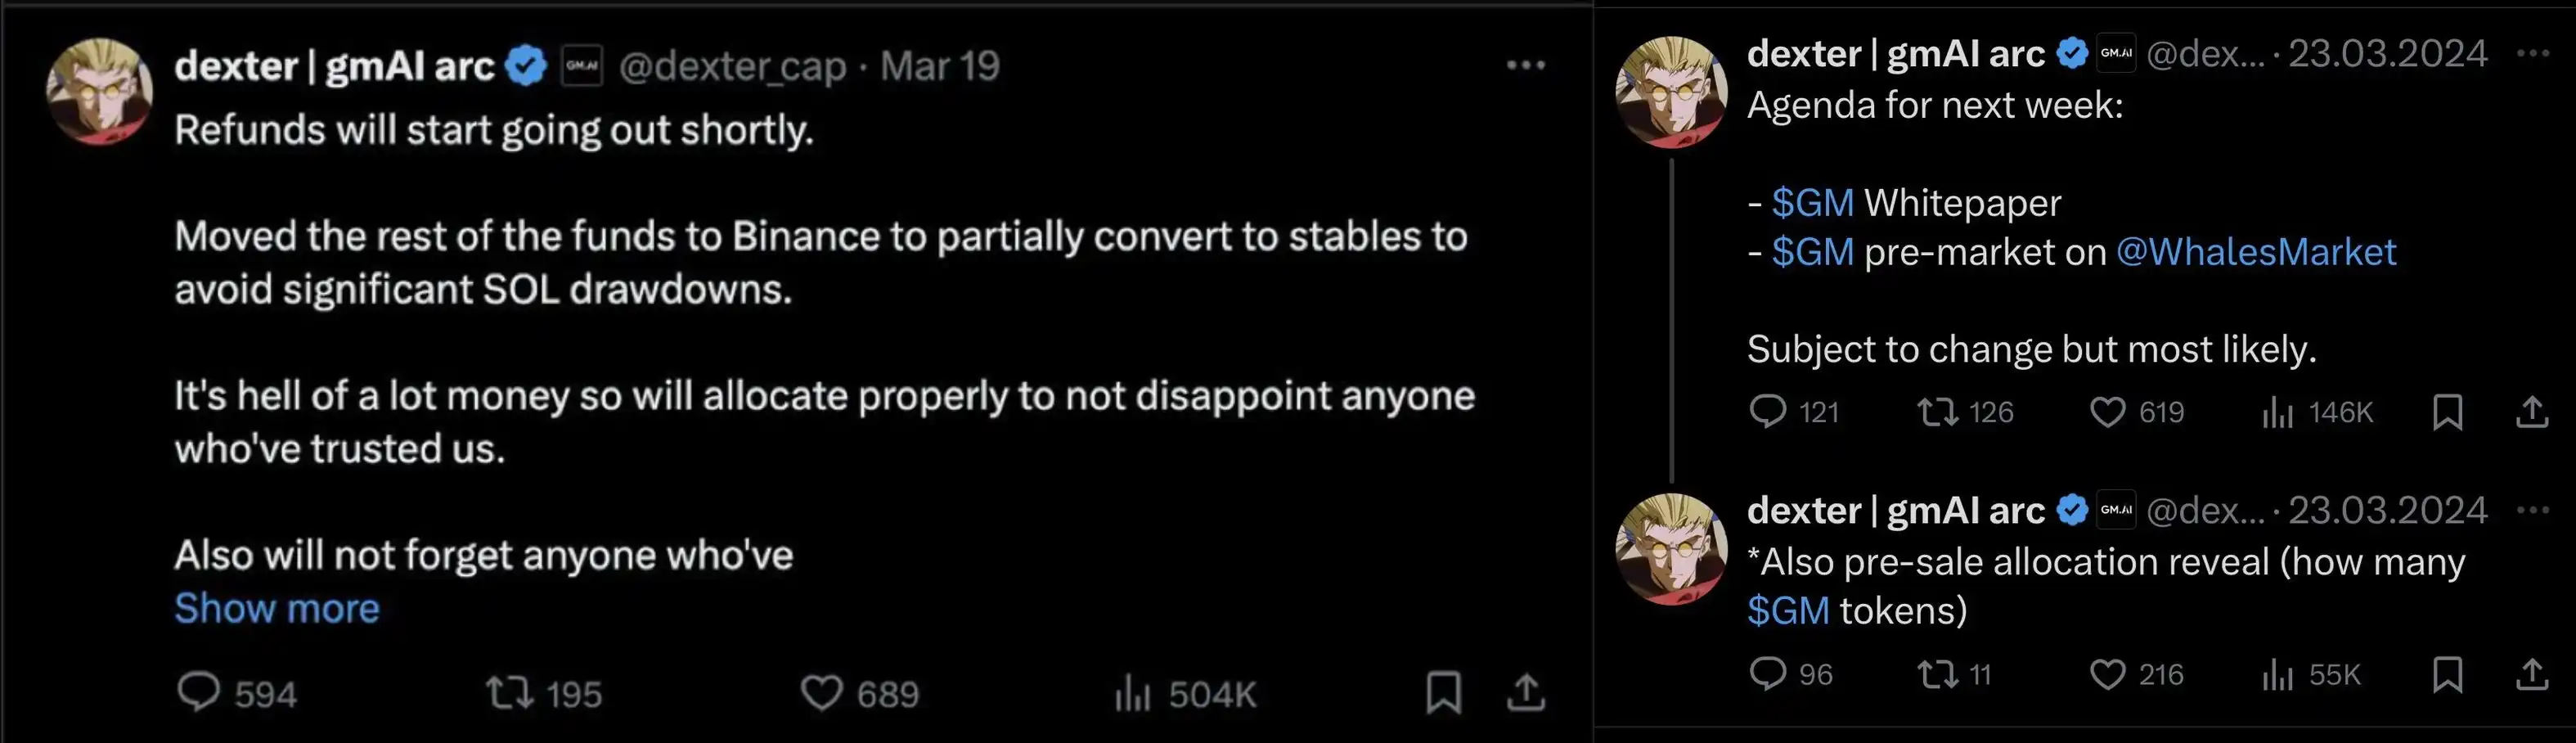Bookmark the Mar 19 refunds tweet

click(1443, 692)
